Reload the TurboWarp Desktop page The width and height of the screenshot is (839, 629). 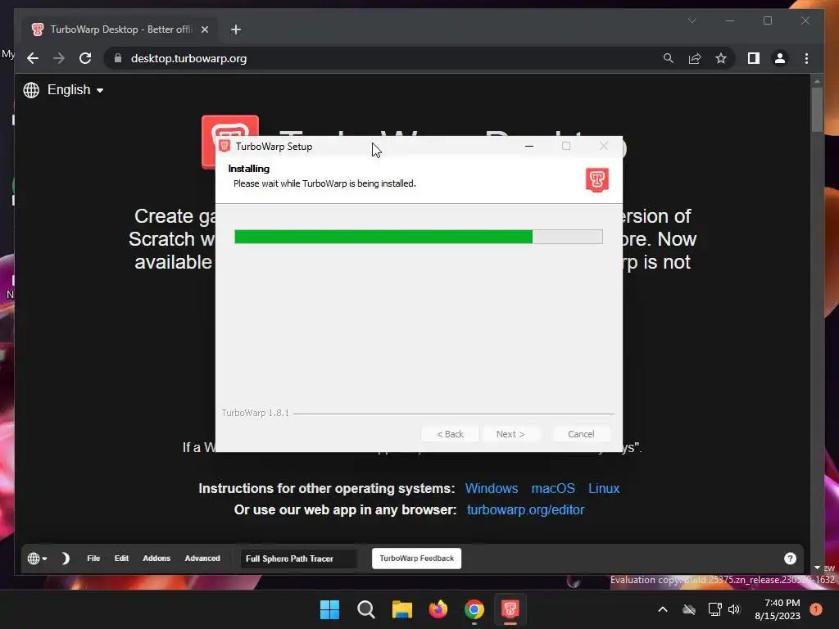[x=85, y=58]
